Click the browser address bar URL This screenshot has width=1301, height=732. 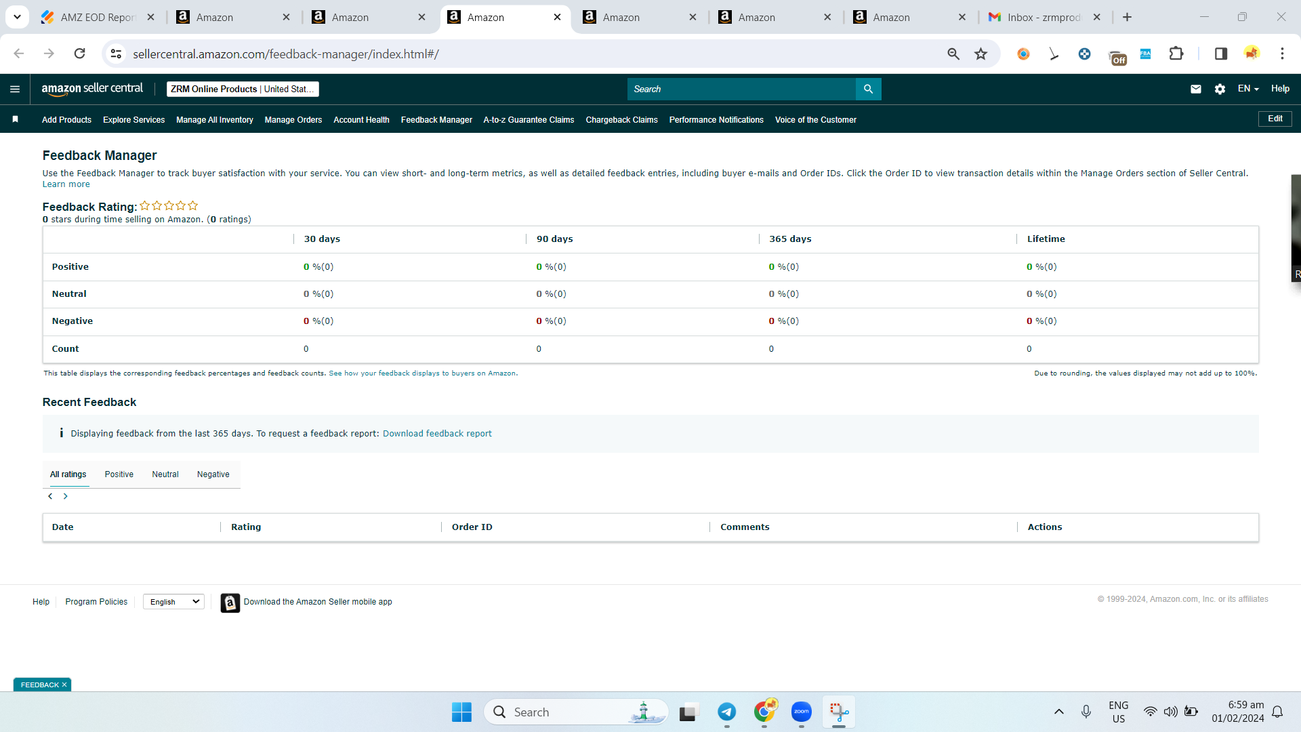(286, 54)
